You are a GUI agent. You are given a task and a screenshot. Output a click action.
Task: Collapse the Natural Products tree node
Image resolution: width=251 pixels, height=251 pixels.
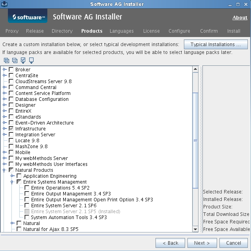(x=5, y=170)
